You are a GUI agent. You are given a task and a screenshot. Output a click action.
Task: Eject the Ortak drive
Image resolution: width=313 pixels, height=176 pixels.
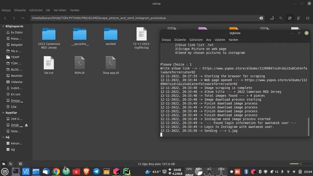tap(26, 125)
